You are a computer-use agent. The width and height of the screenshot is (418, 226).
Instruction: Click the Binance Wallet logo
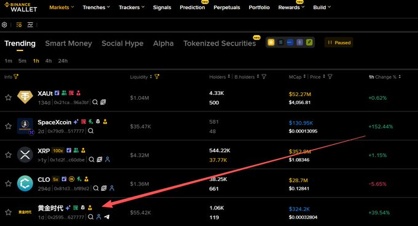coord(20,7)
